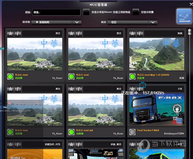Click the 类别 label
The height and width of the screenshot is (159, 193).
click(x=104, y=22)
